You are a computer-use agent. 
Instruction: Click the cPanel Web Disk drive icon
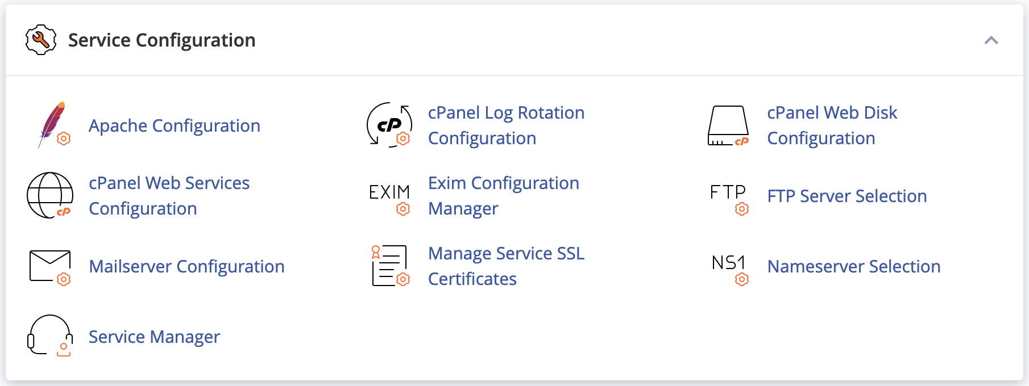point(728,125)
